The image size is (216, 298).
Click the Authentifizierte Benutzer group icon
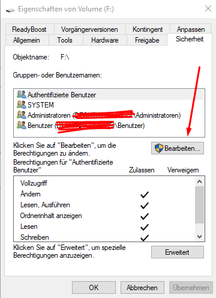tap(22, 94)
